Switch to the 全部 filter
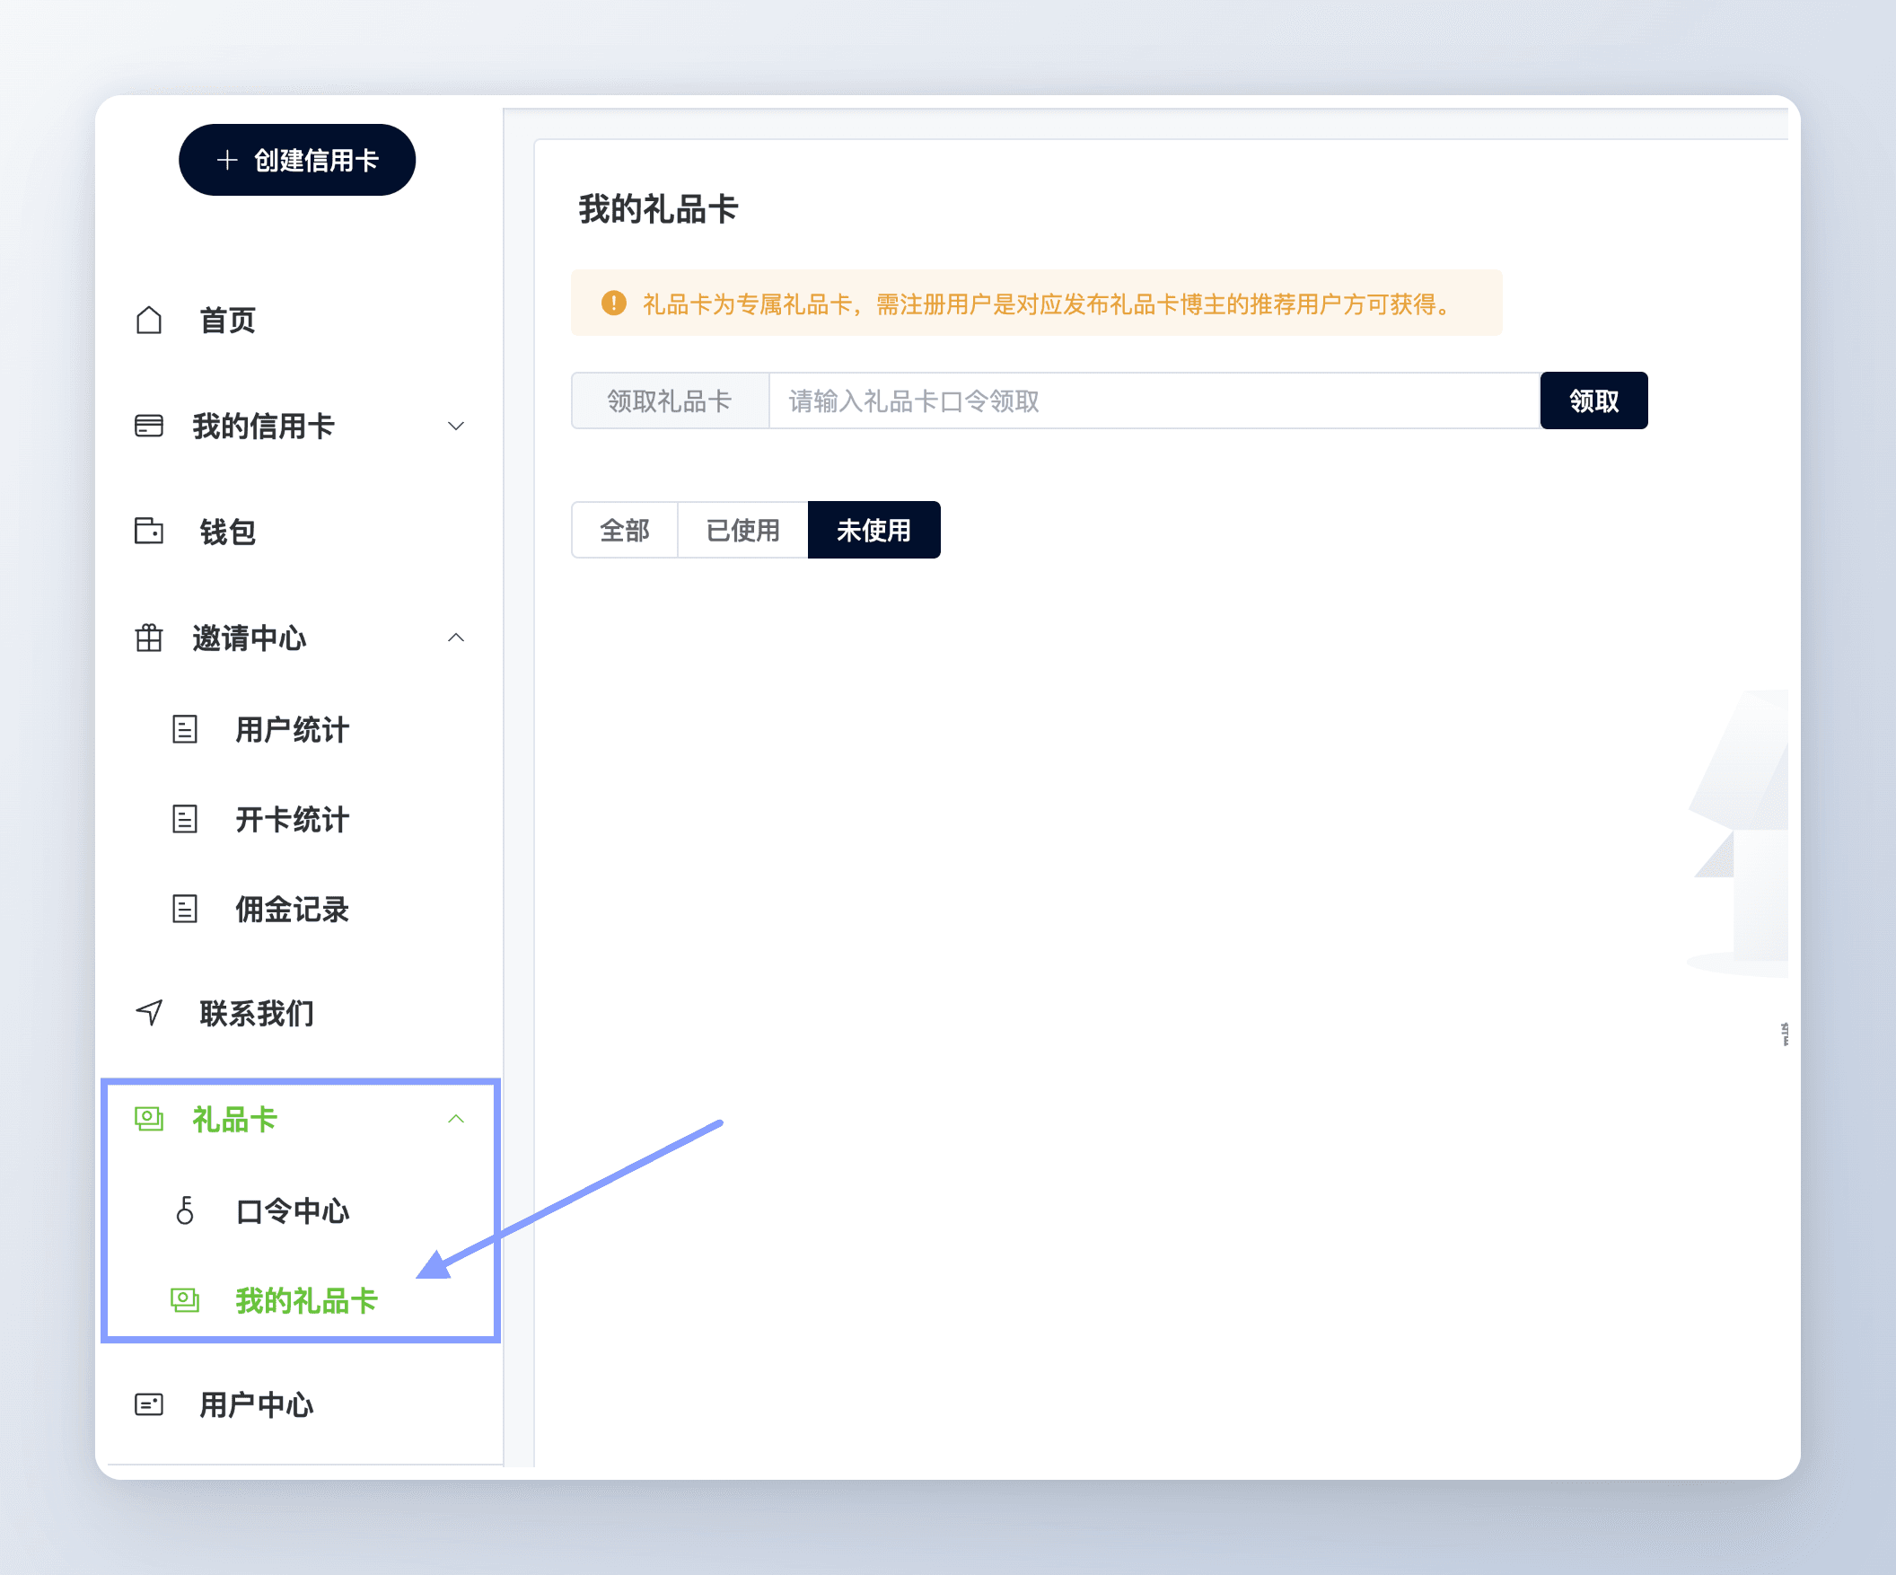The height and width of the screenshot is (1575, 1896). point(625,530)
